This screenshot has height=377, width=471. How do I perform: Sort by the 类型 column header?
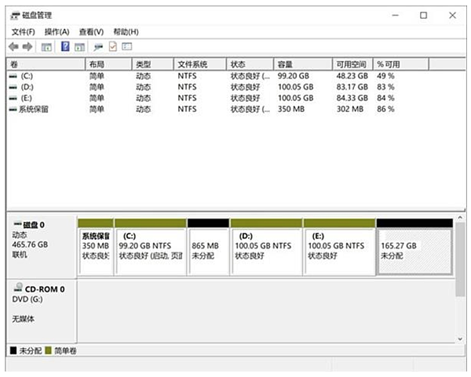pyautogui.click(x=153, y=64)
